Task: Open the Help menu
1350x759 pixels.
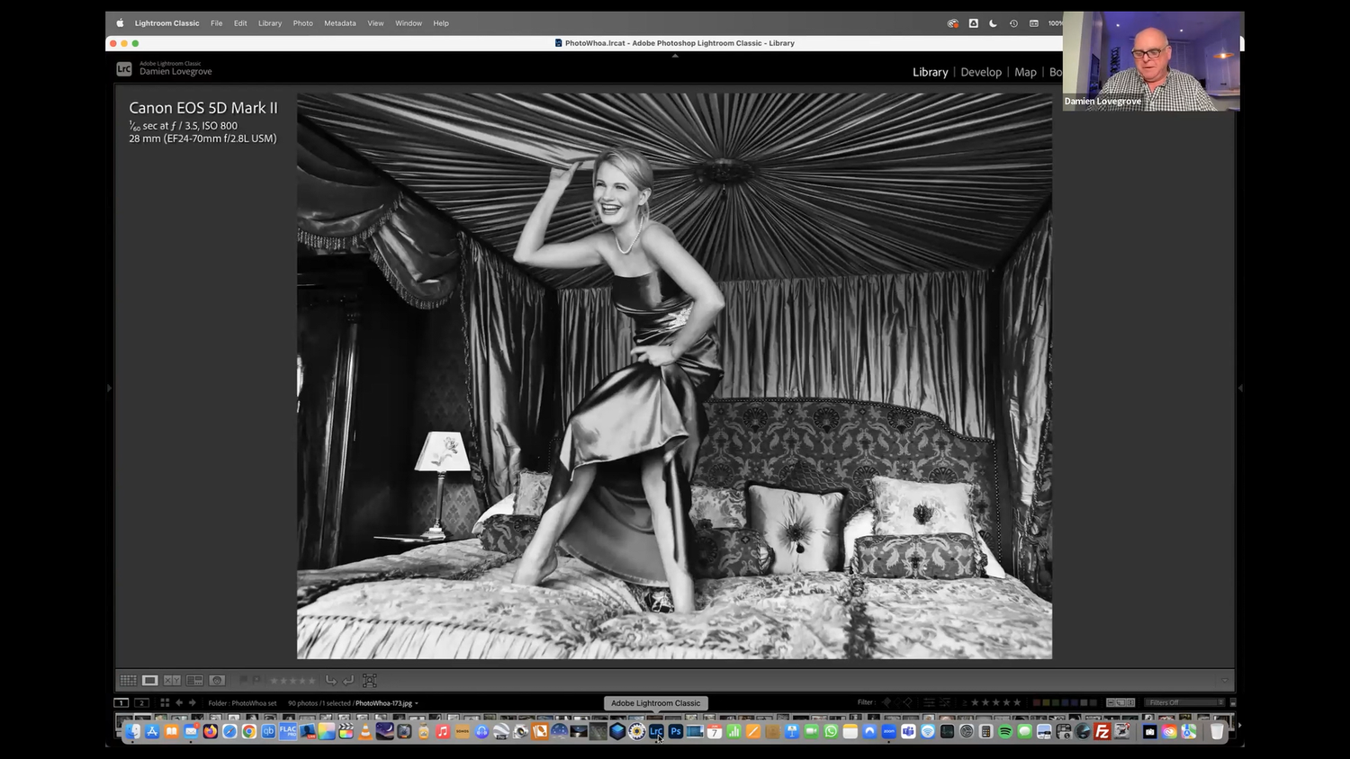Action: [441, 23]
